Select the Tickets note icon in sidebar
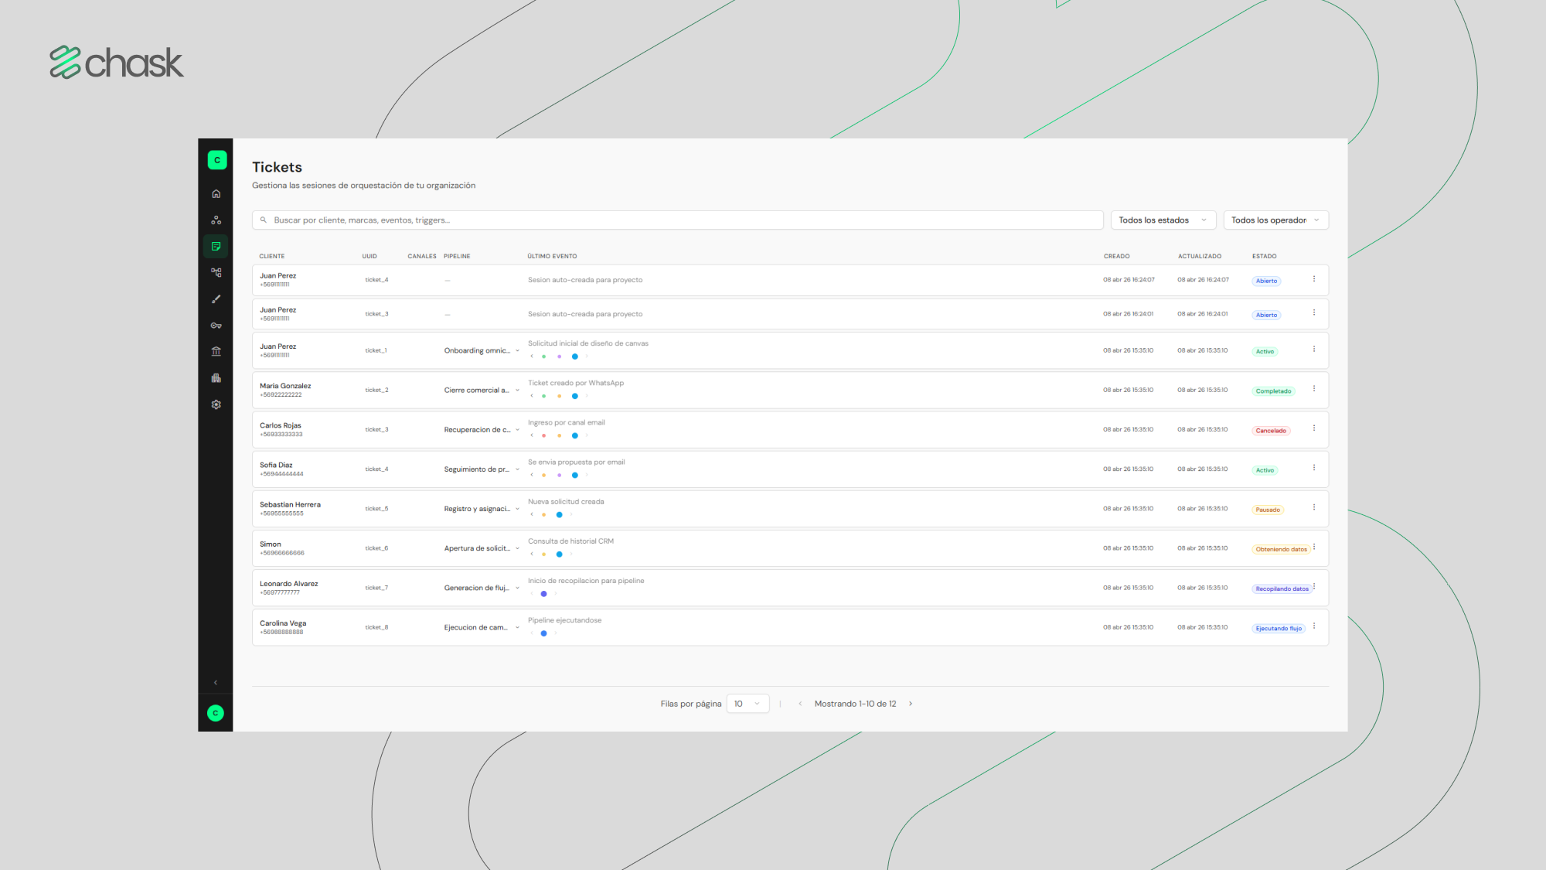The height and width of the screenshot is (870, 1546). [216, 247]
